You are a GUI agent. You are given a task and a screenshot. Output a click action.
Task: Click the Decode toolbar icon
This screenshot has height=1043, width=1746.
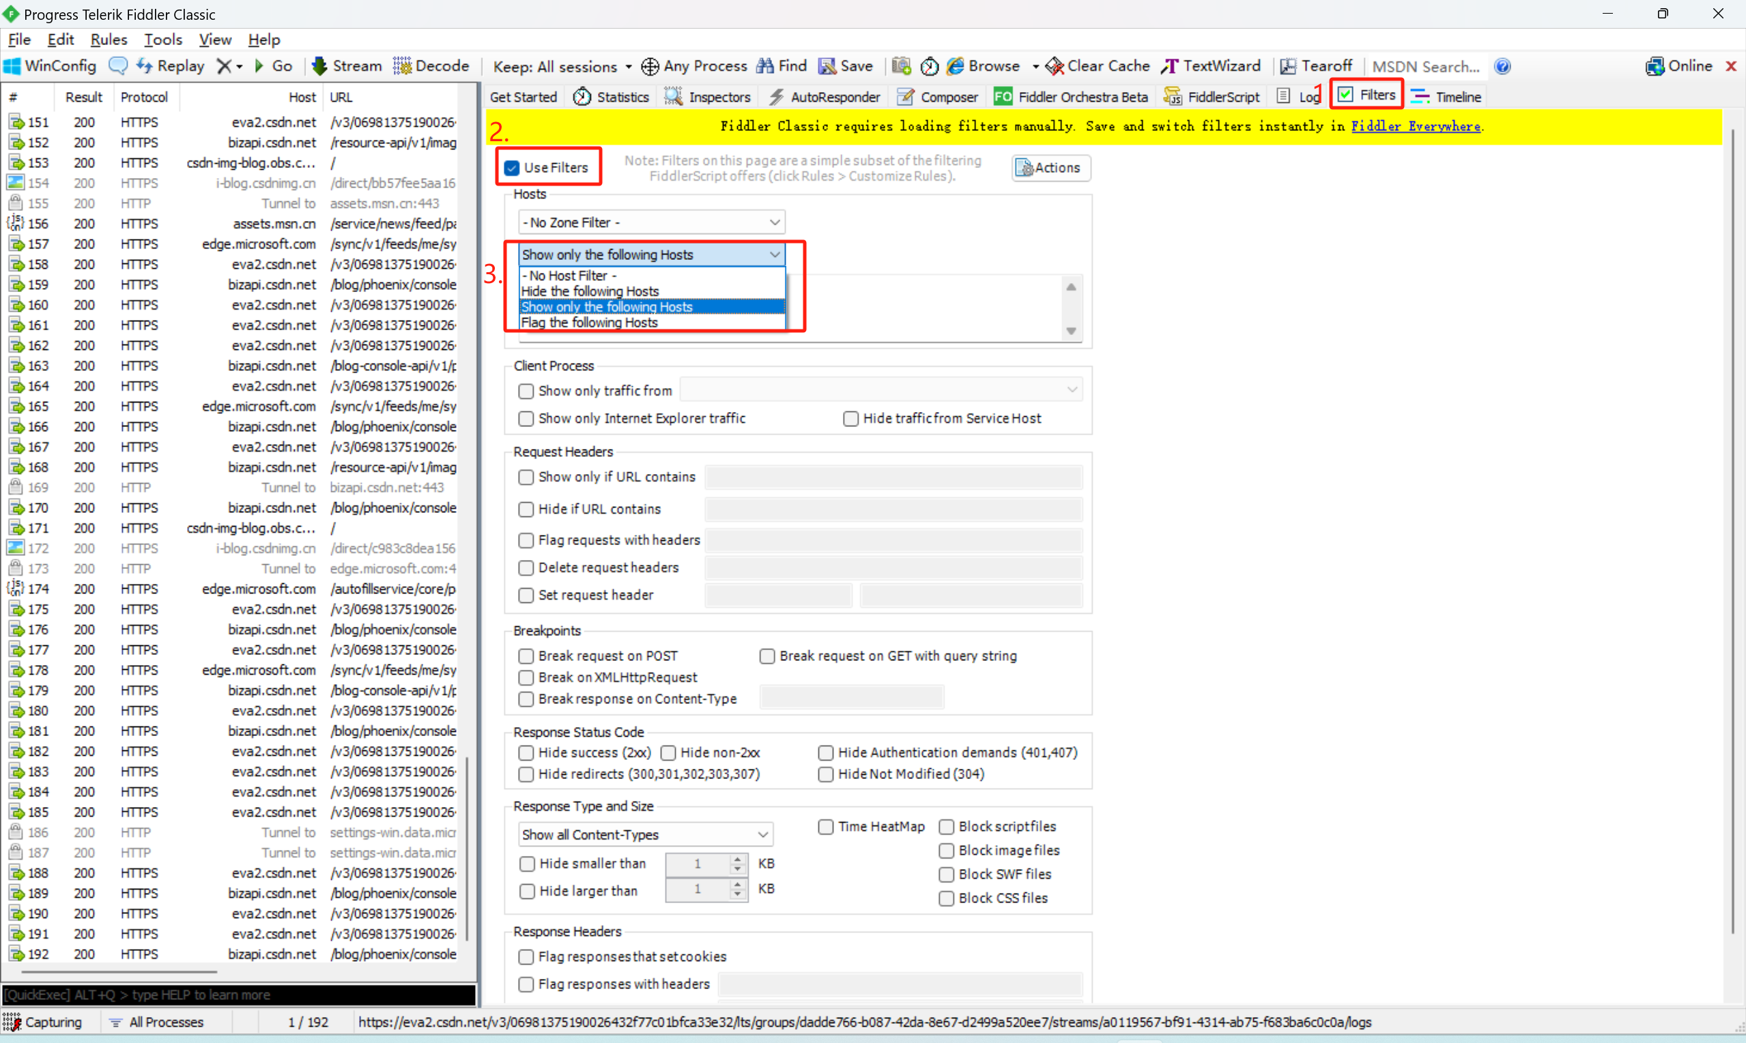[x=402, y=66]
